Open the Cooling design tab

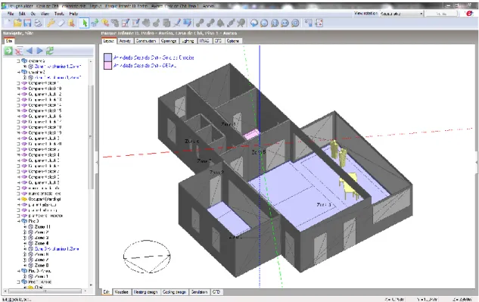coord(174,292)
